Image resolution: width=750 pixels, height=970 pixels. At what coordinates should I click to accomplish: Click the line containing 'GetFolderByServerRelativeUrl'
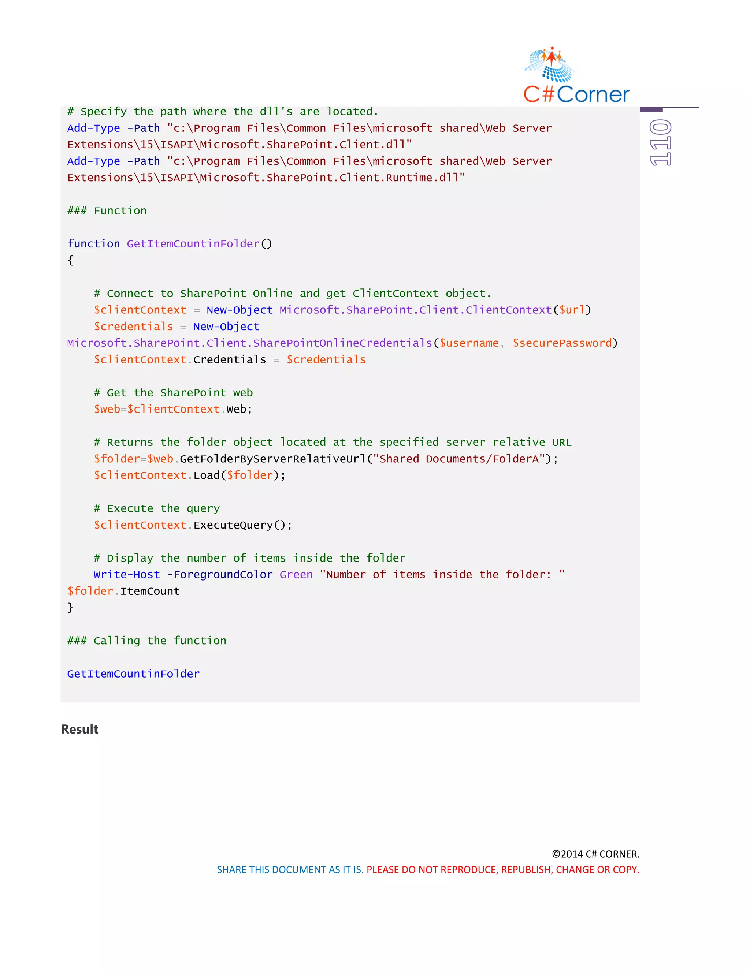(326, 459)
